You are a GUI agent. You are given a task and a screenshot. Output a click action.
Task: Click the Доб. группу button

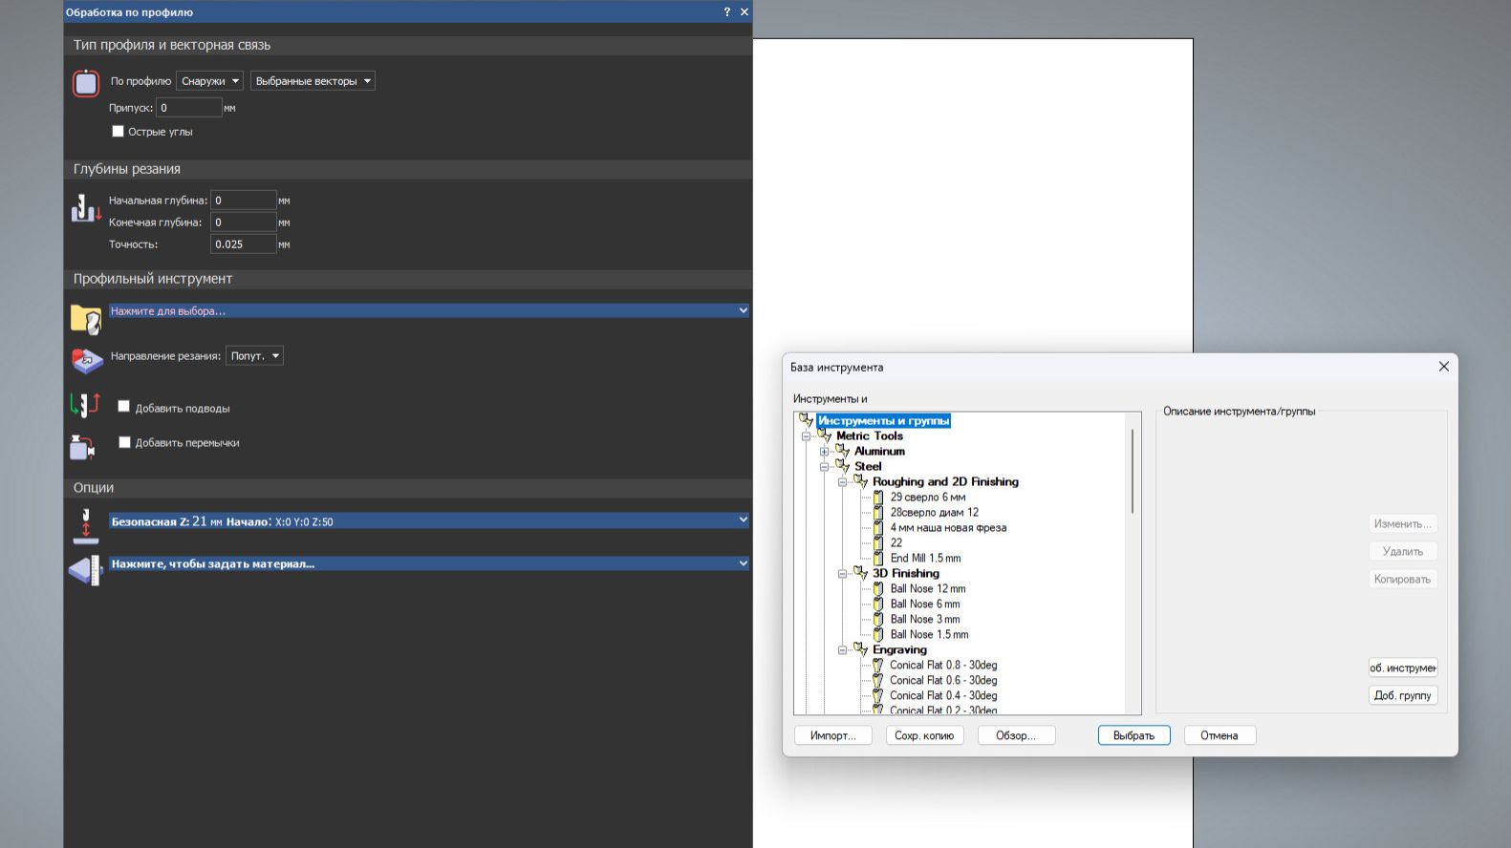(x=1403, y=695)
